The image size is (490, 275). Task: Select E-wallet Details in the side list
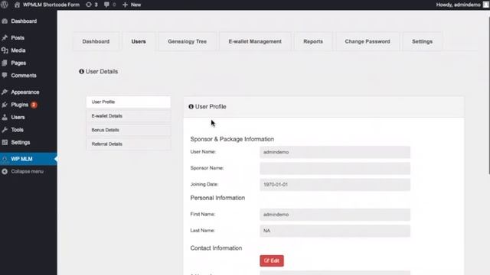pyautogui.click(x=129, y=116)
